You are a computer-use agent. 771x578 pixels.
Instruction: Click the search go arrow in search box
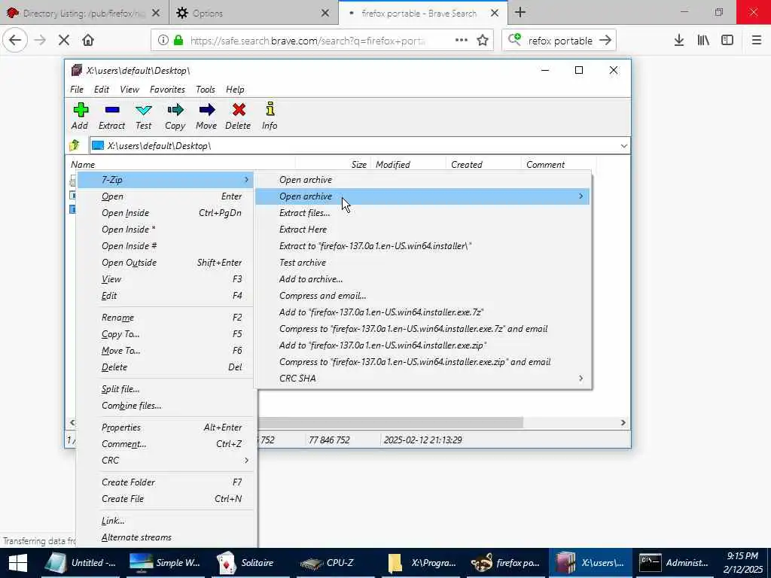point(605,41)
